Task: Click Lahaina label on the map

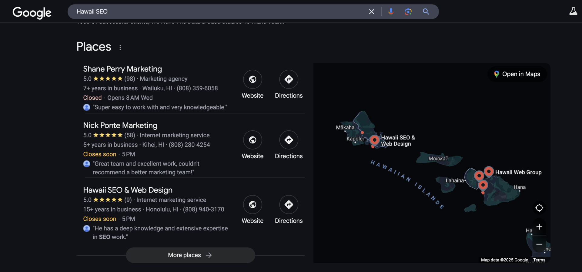Action: 455,180
